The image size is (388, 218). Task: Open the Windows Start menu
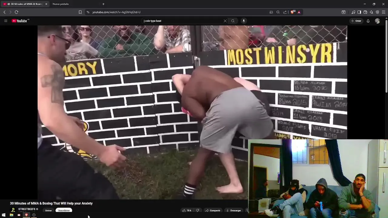click(4, 215)
